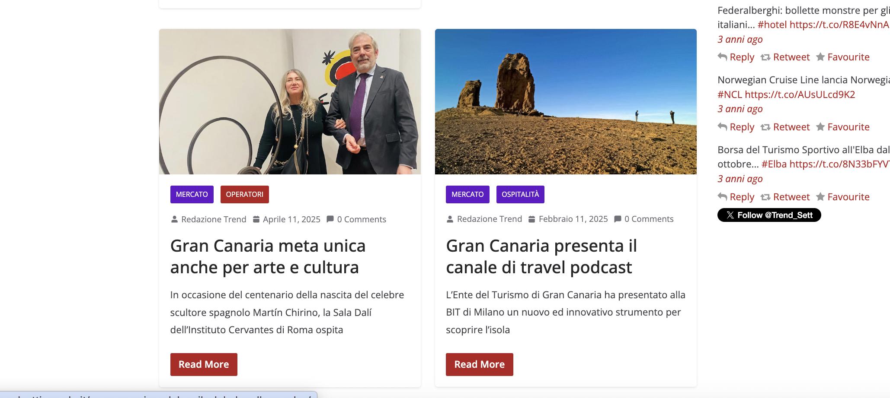Open the thumbnail of the couple with the sculpture
Screen dimensions: 890x398
click(290, 101)
